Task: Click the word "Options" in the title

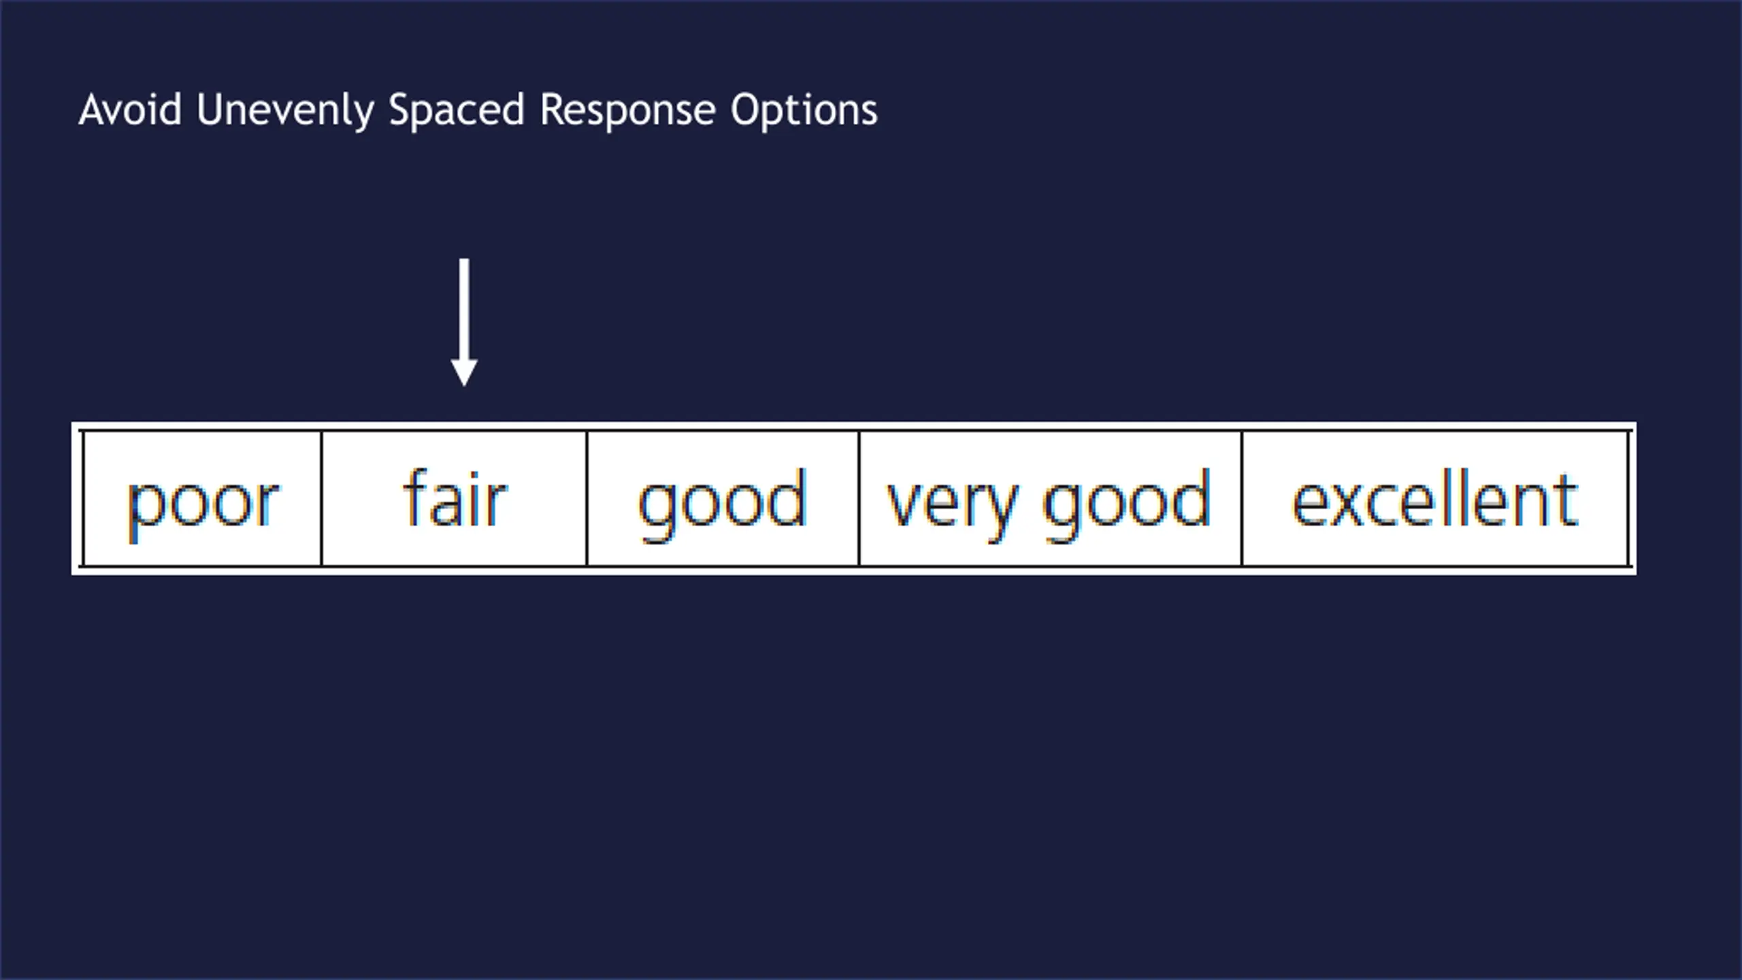Action: (804, 111)
